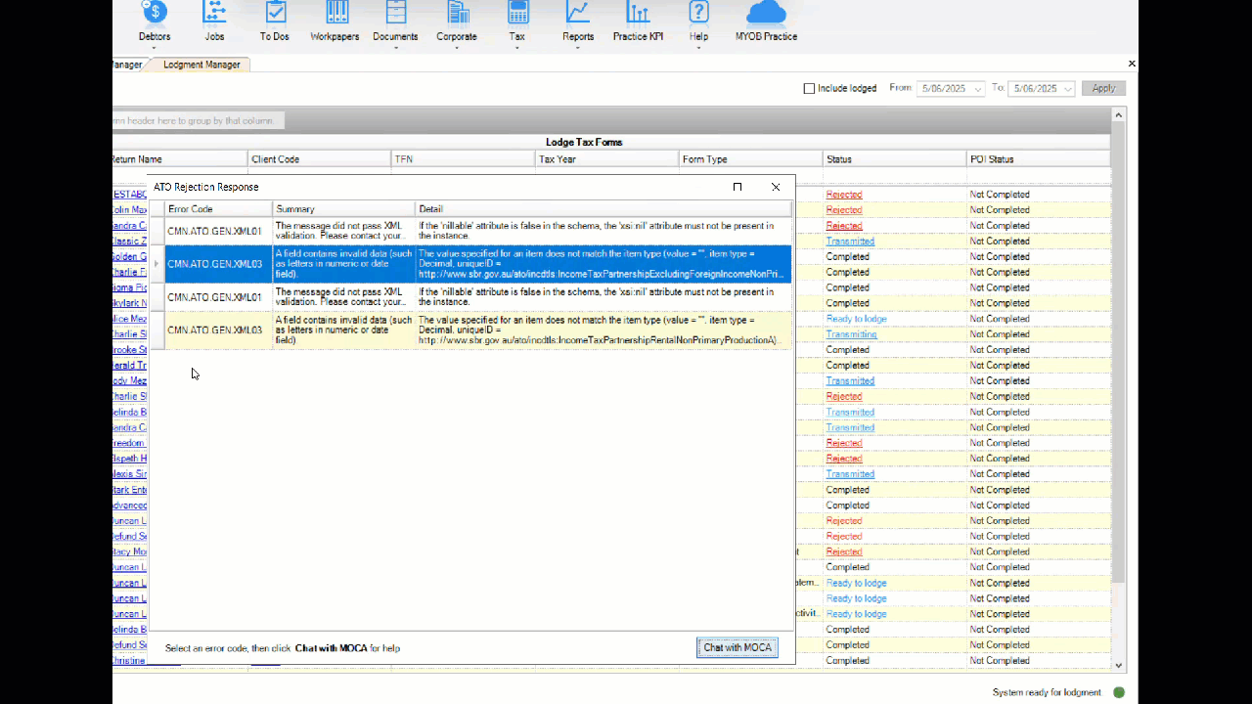1252x704 pixels.
Task: Launch the MYOB Practice cloud icon
Action: click(766, 14)
